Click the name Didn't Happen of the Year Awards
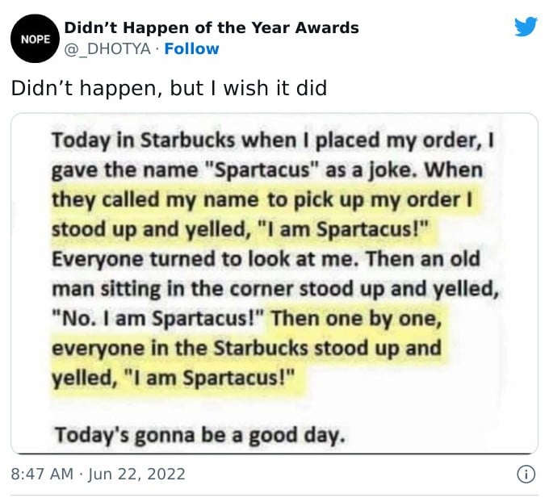Screen dimensions: 549x502 pos(211,27)
